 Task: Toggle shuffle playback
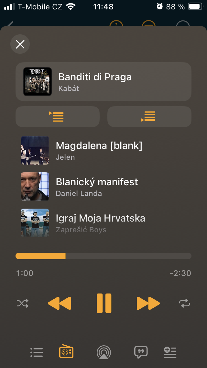[x=23, y=304]
